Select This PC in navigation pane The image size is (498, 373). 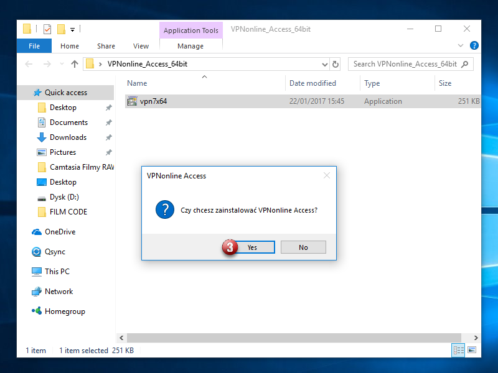(x=57, y=272)
